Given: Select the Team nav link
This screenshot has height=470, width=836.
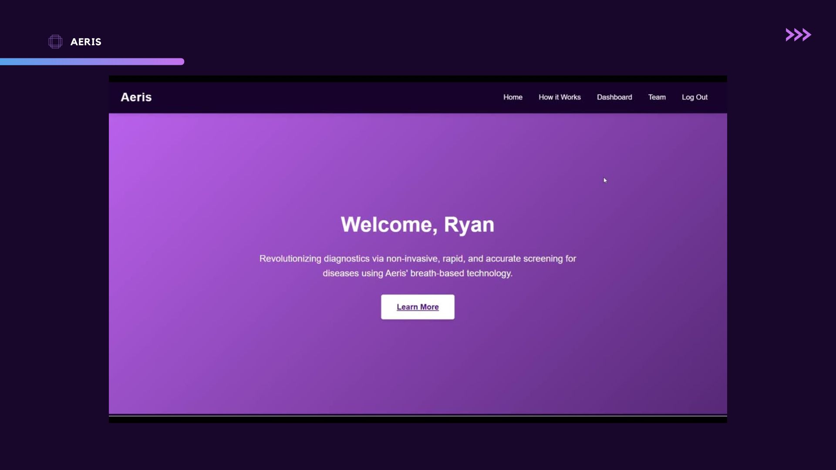Looking at the screenshot, I should (657, 97).
